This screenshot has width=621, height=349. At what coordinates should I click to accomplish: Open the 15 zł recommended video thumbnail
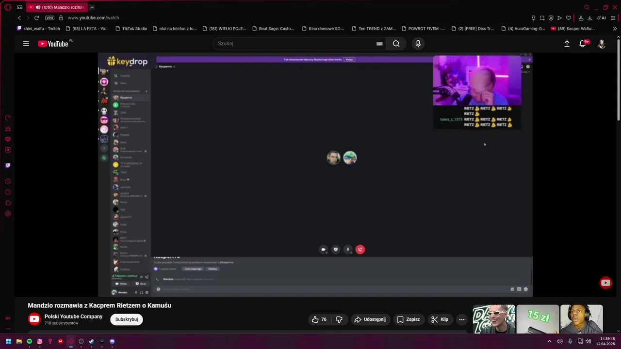pyautogui.click(x=538, y=319)
